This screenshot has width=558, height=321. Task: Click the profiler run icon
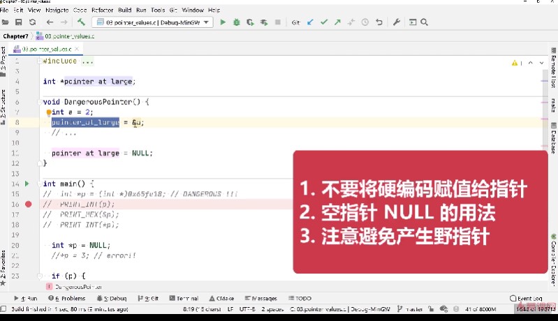264,22
